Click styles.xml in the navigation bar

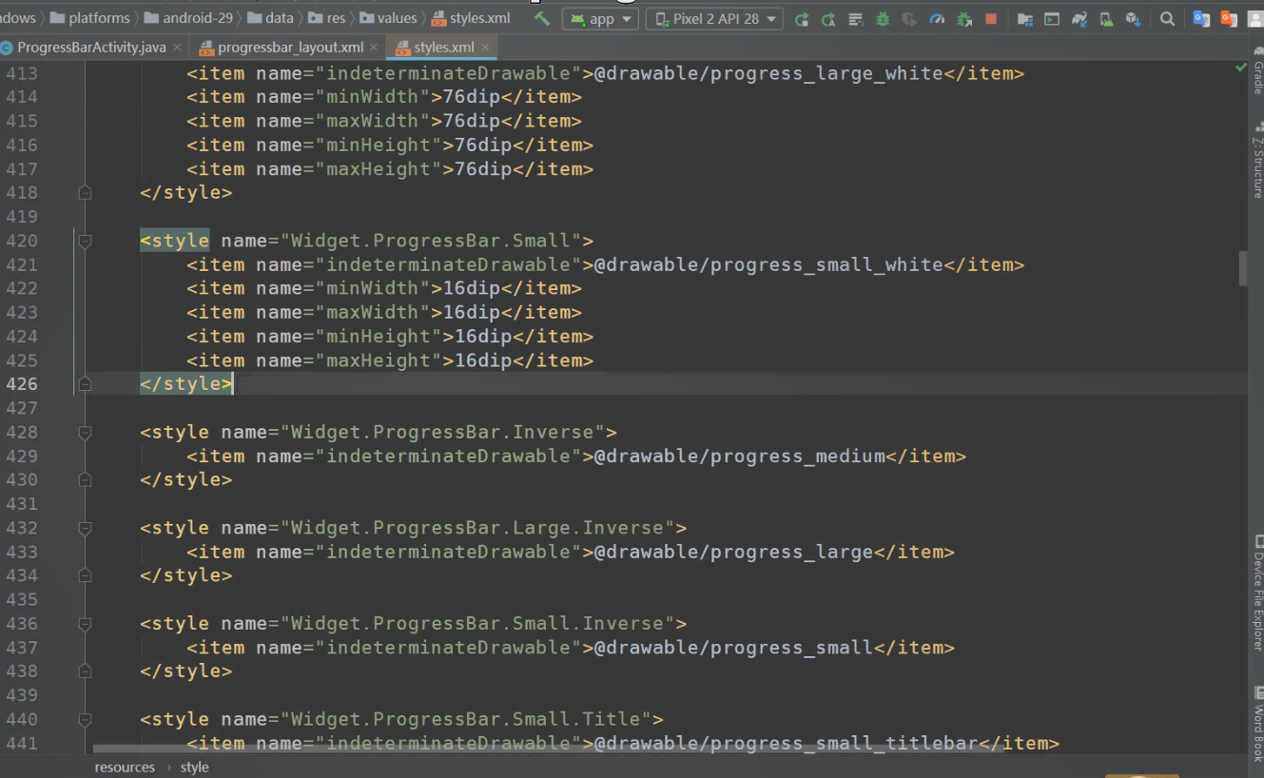[x=471, y=18]
